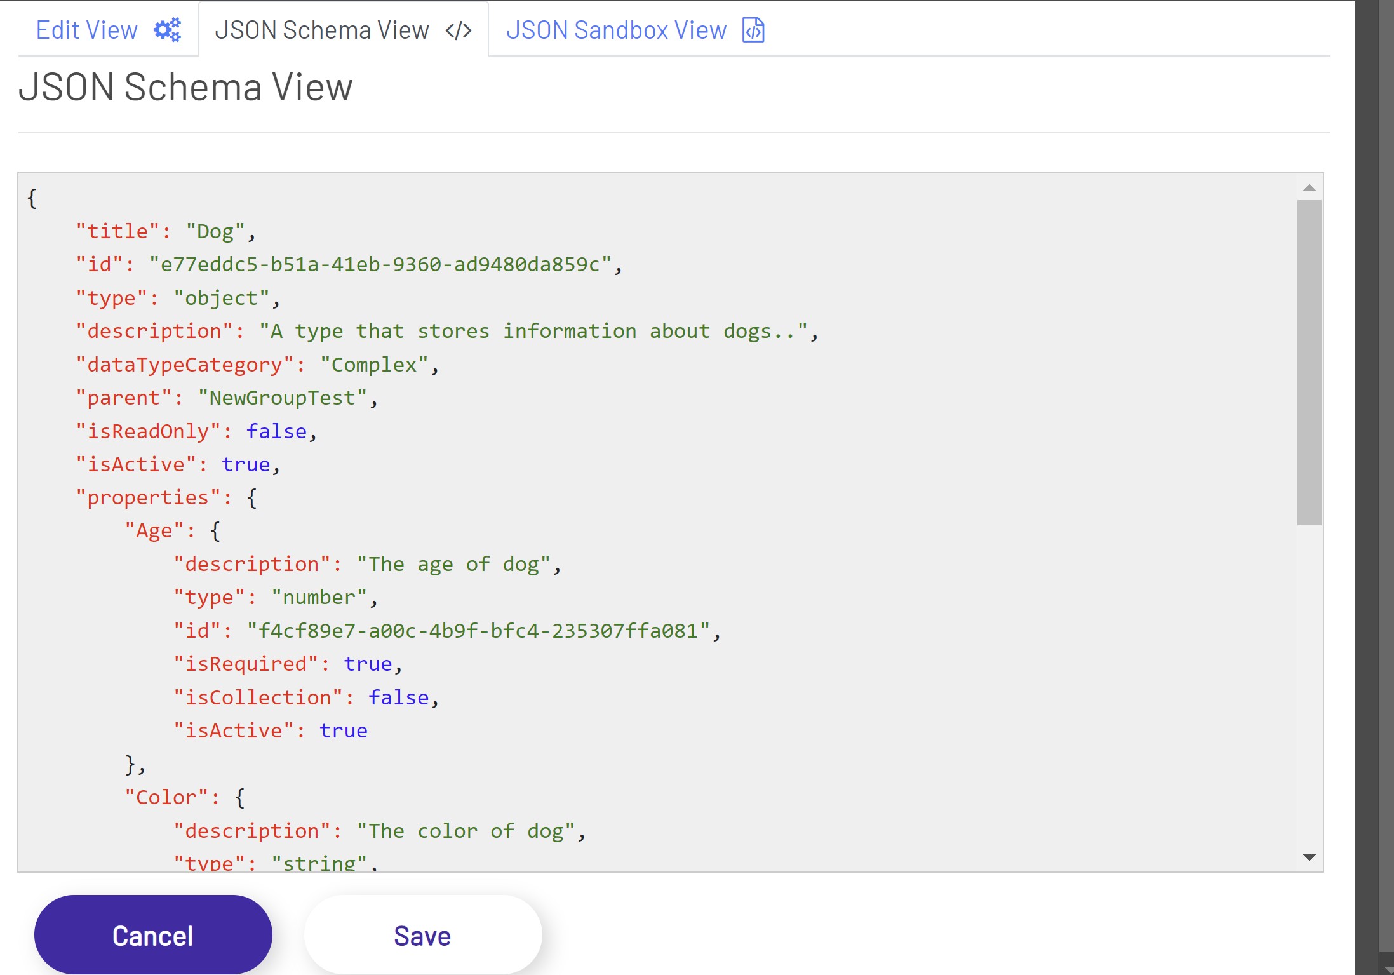Click the "NewGroupTest" parent value
1394x975 pixels.
pos(282,398)
